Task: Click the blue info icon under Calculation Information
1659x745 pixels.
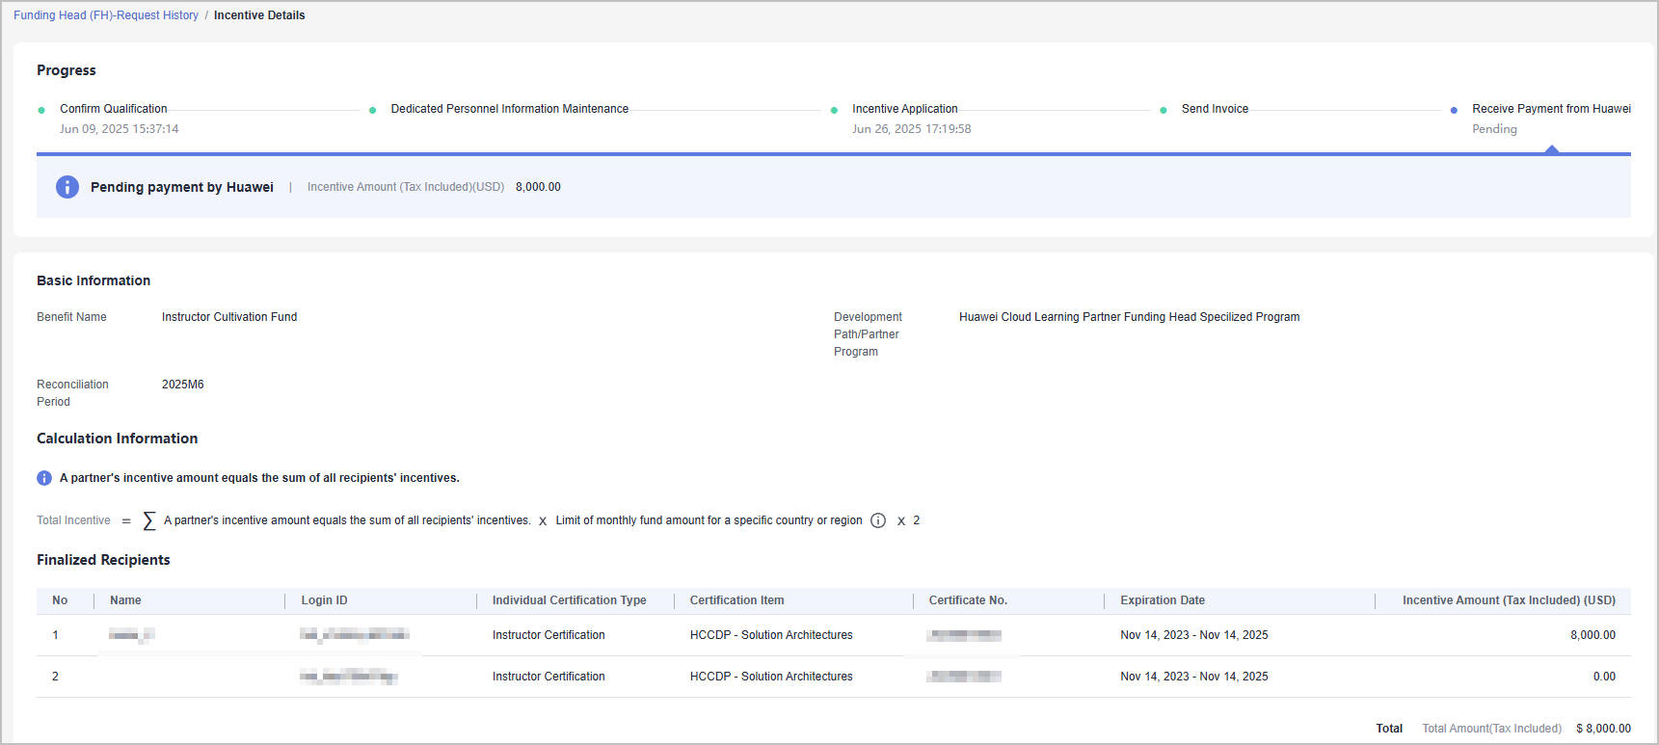Action: point(44,478)
